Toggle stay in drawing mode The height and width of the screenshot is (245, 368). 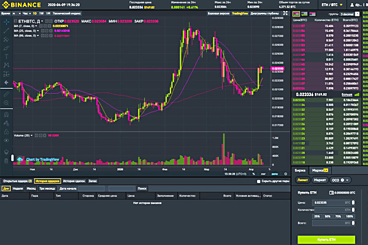tap(6, 123)
